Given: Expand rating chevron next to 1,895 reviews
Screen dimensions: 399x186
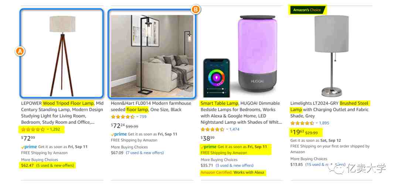Looking at the screenshot, I should [x=317, y=123].
